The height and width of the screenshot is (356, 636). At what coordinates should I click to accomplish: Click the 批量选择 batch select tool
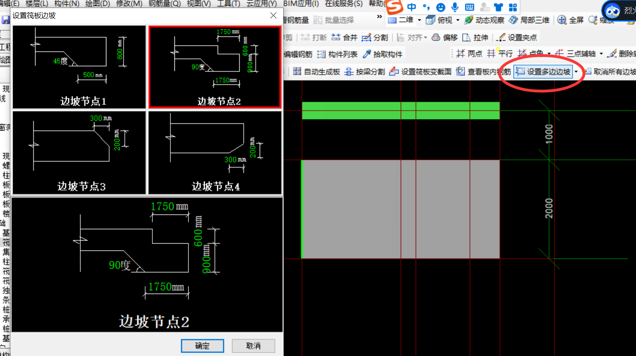point(334,20)
